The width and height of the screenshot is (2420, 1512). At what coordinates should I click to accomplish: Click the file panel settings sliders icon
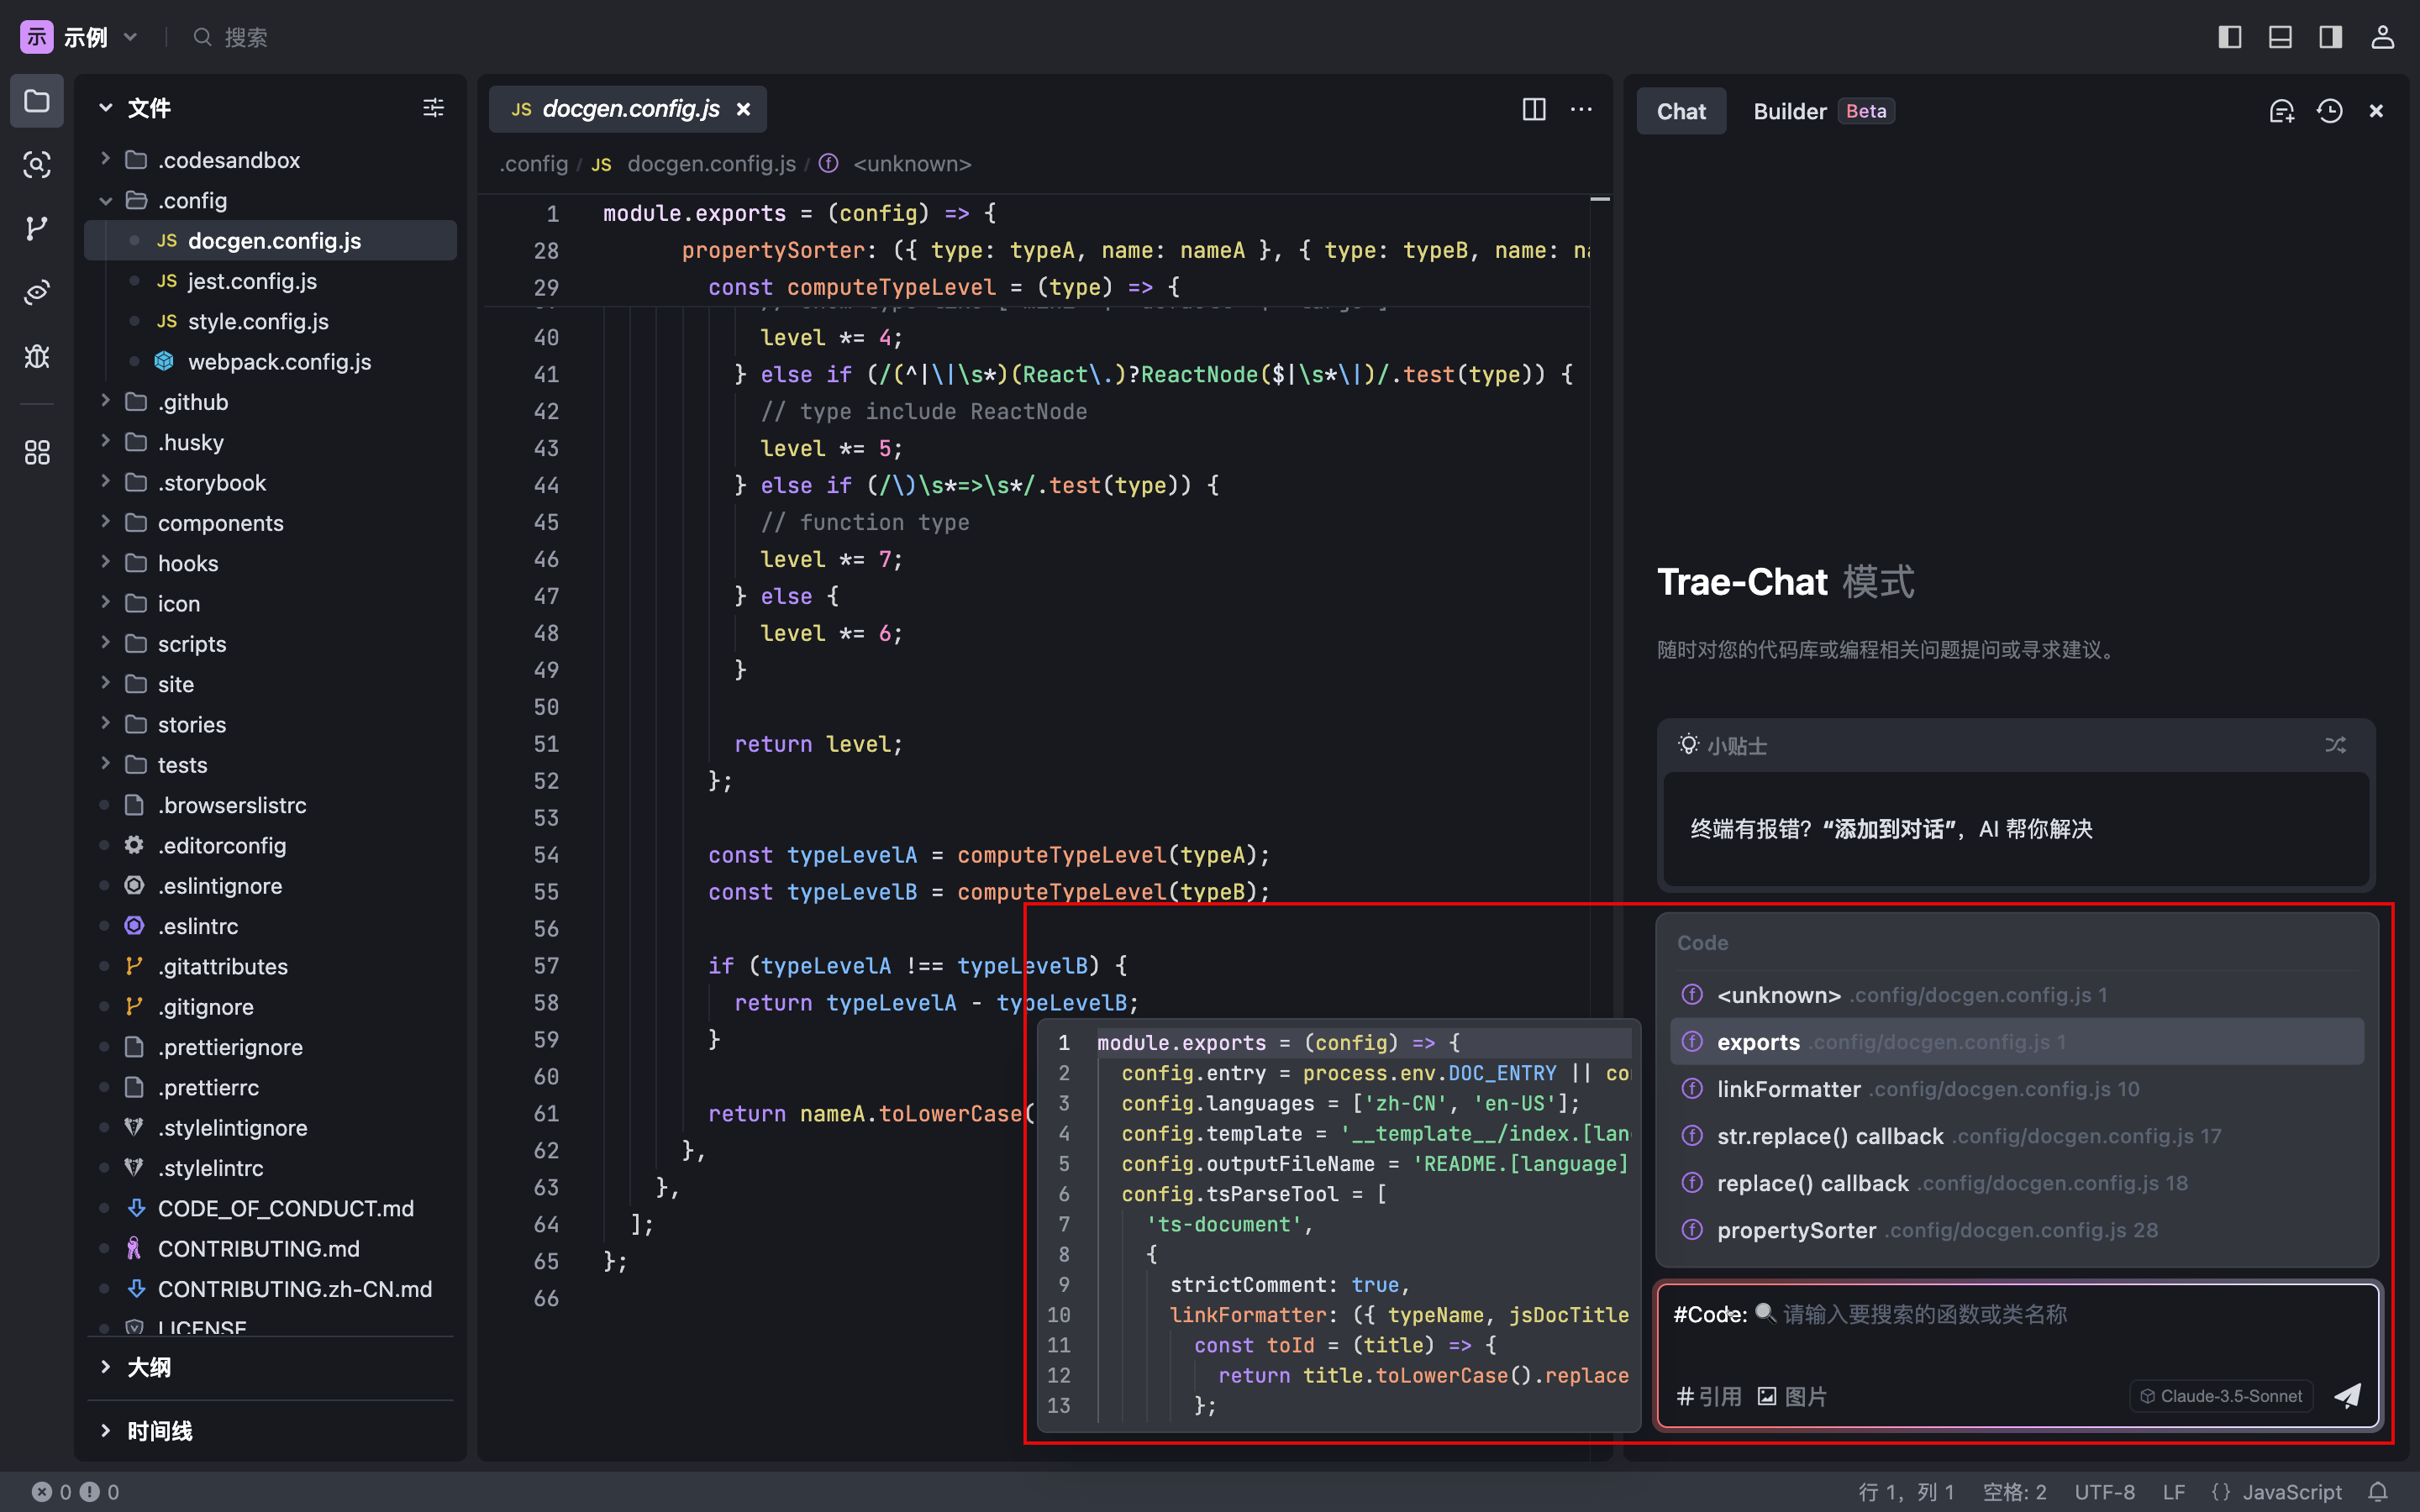click(x=433, y=108)
